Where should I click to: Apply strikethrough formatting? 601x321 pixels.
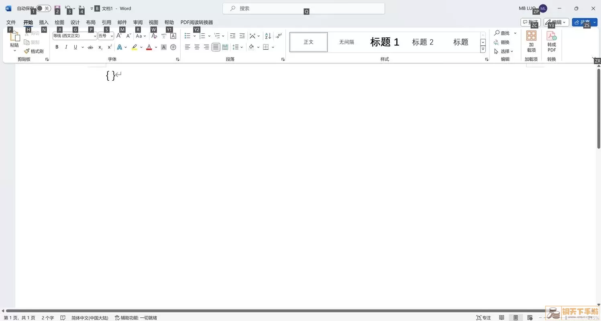click(x=90, y=47)
